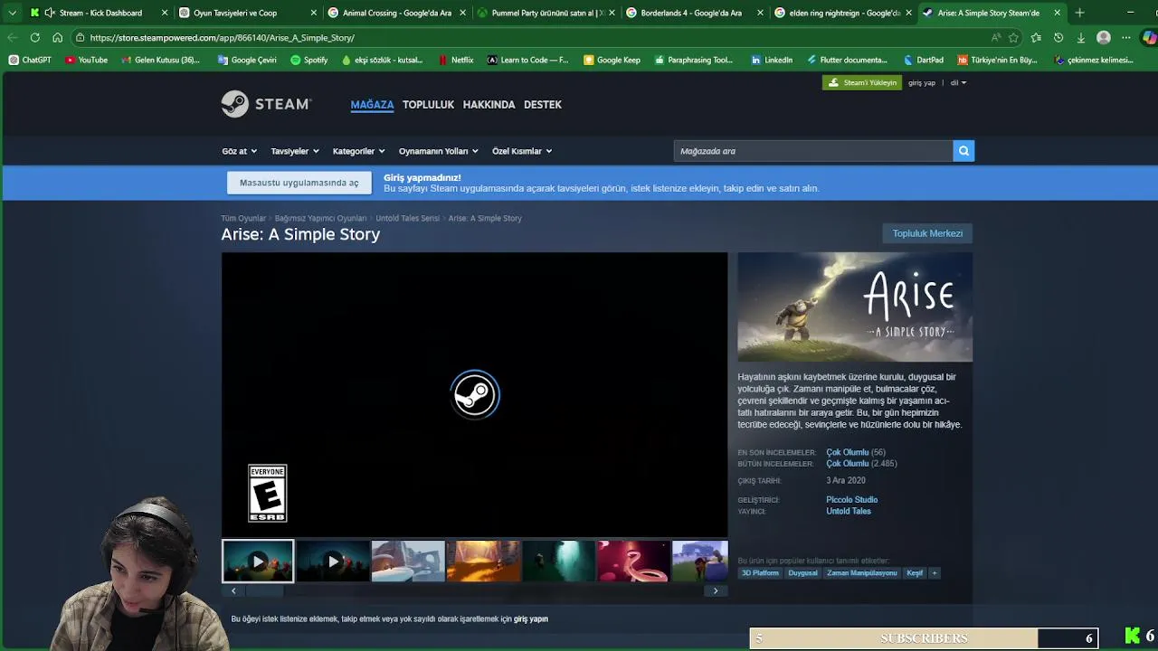This screenshot has height=651, width=1158.
Task: Open a new browser tab with plus
Action: 1079,13
